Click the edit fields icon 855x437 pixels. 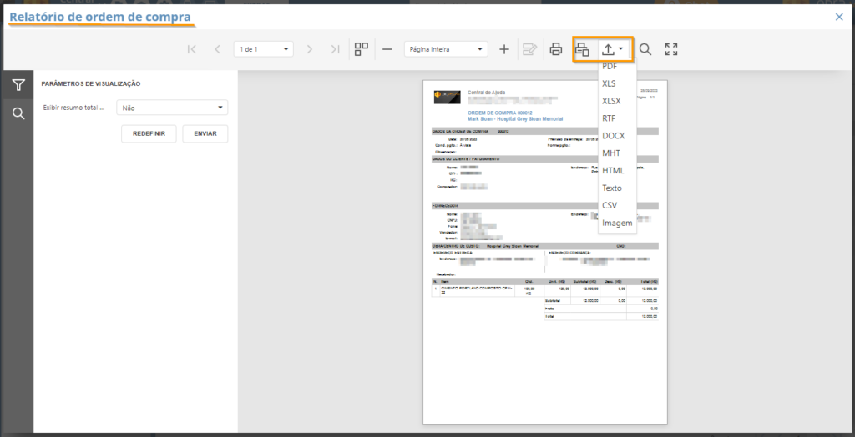pyautogui.click(x=529, y=49)
